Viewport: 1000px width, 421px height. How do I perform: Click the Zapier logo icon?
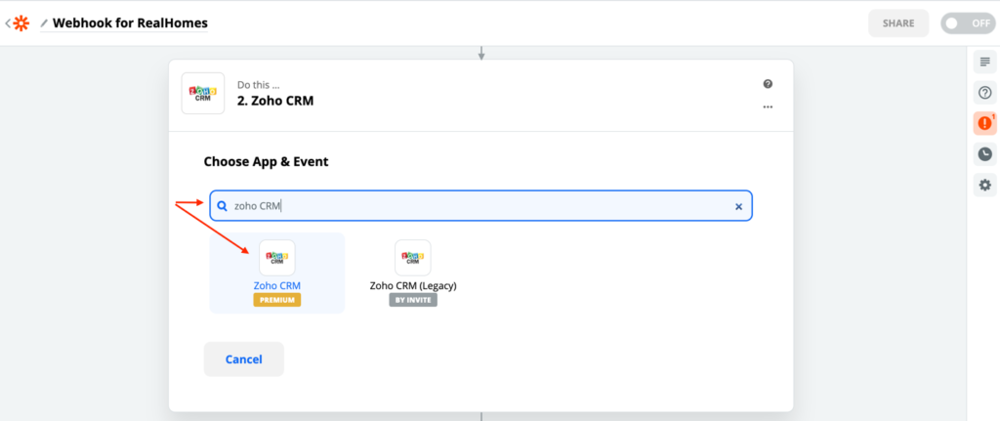pos(21,23)
